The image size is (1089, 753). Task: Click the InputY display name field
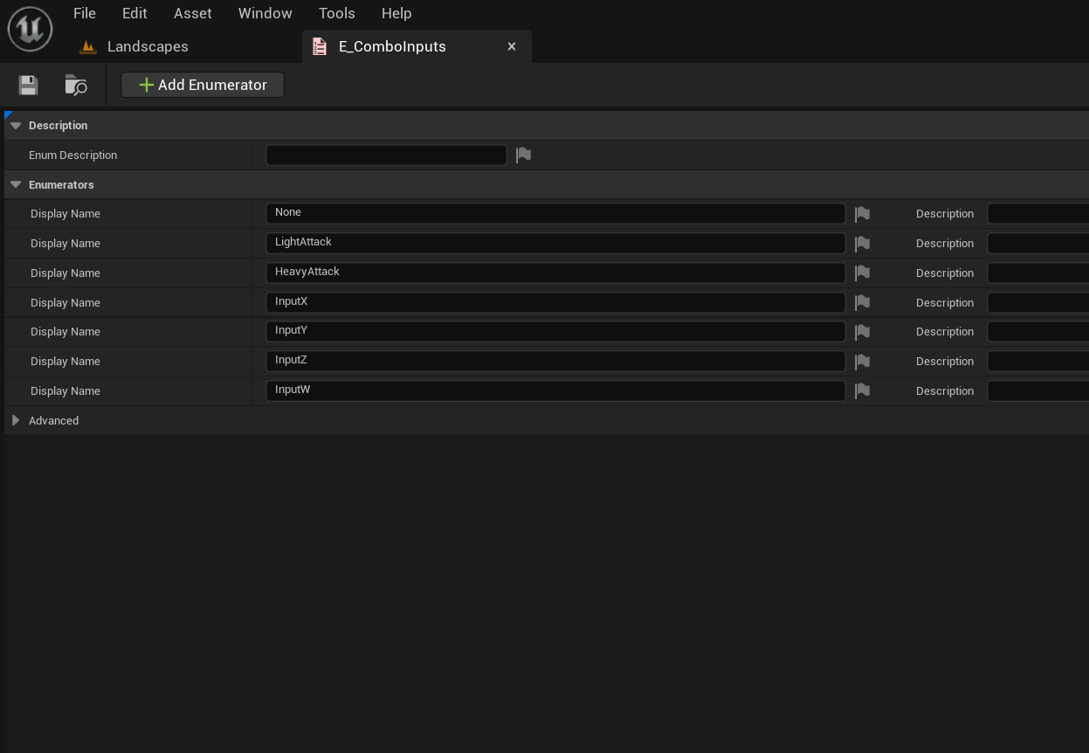555,332
